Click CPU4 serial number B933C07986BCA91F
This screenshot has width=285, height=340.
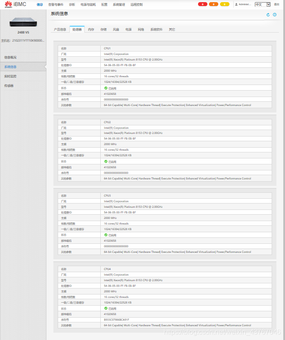(117, 320)
